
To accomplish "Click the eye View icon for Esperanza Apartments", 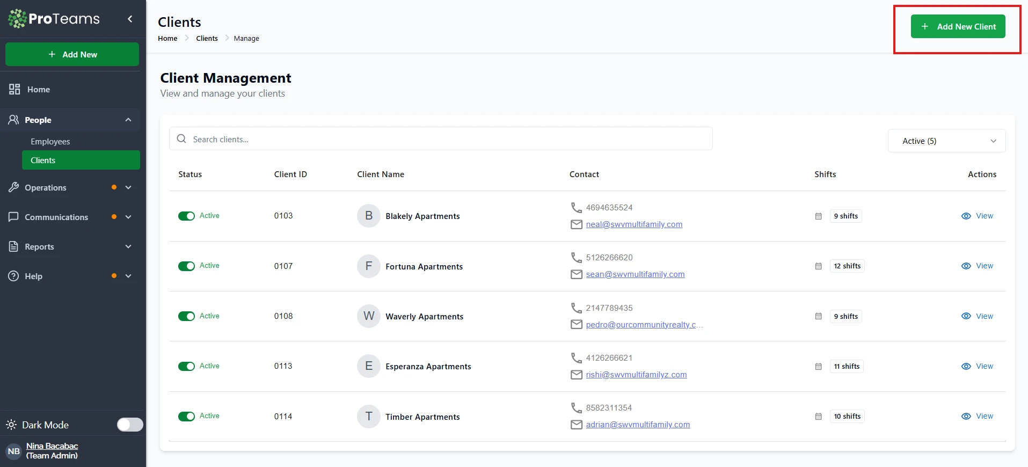I will point(966,367).
